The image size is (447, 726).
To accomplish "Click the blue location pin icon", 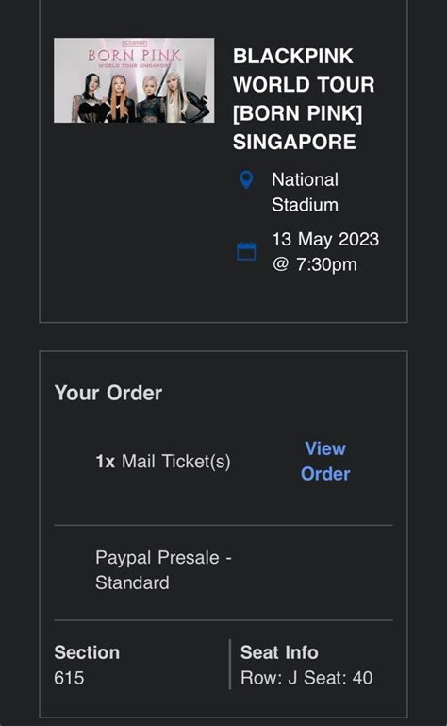I will pyautogui.click(x=246, y=179).
